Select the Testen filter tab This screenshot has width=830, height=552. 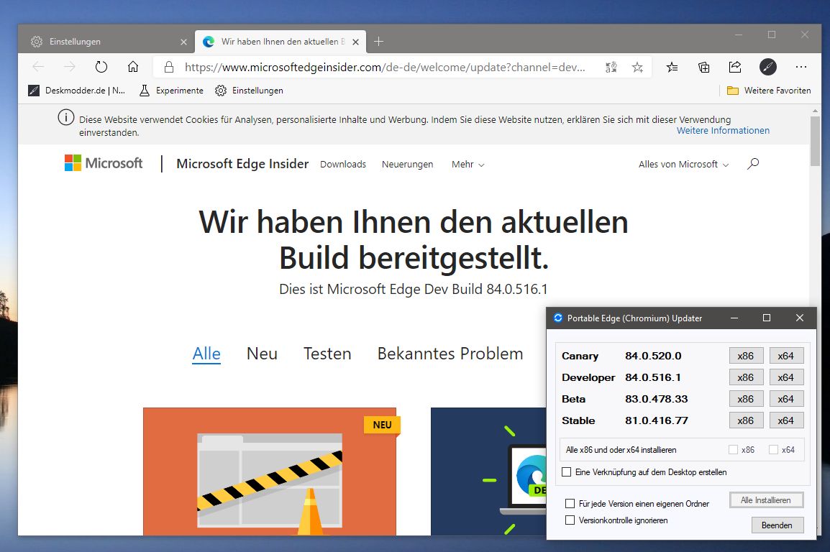(x=327, y=353)
